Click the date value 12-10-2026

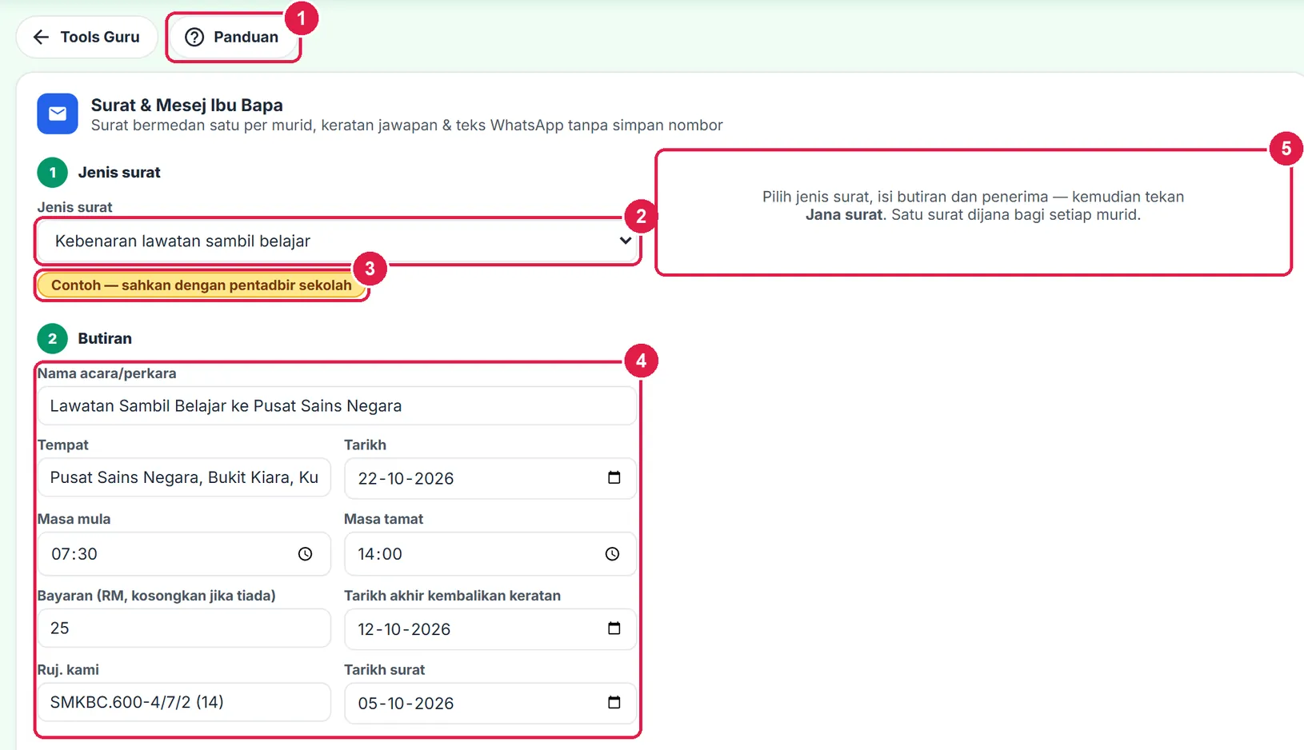(x=405, y=629)
